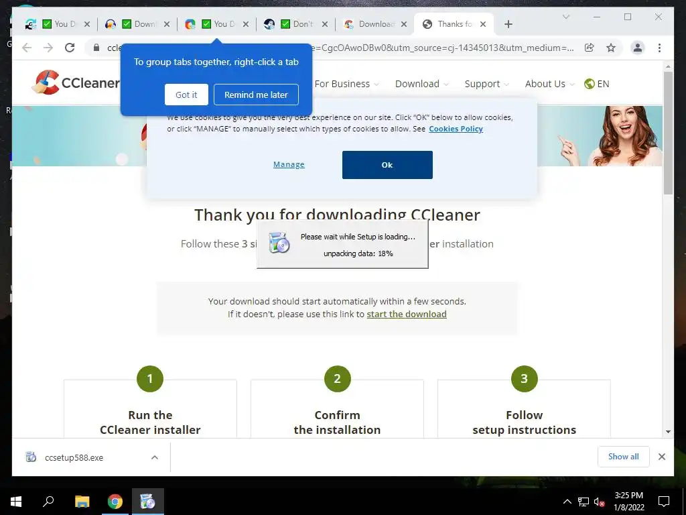
Task: Click the step 2 circle badge
Action: 338,378
